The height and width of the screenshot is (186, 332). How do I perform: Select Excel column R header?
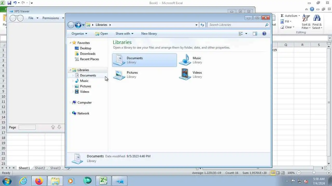[x=302, y=45]
